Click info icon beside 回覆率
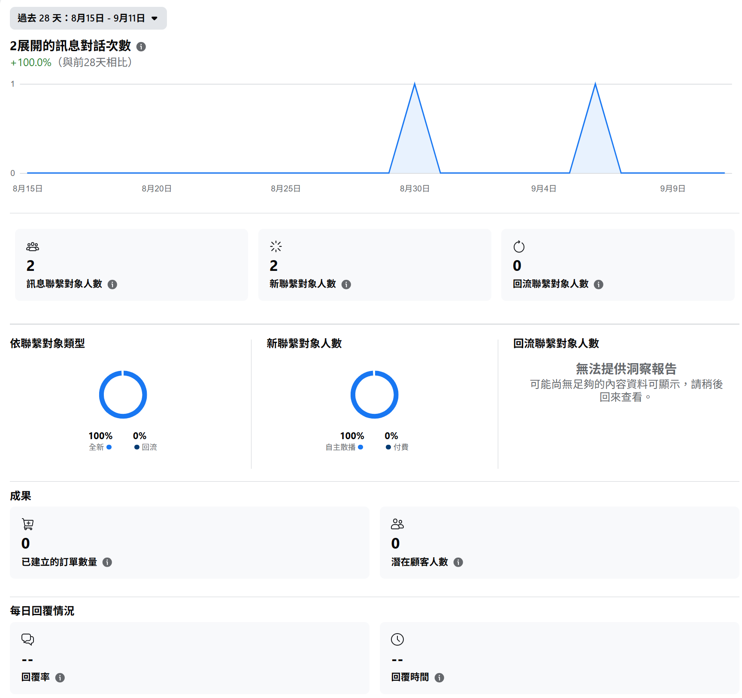This screenshot has height=698, width=742. (x=60, y=677)
